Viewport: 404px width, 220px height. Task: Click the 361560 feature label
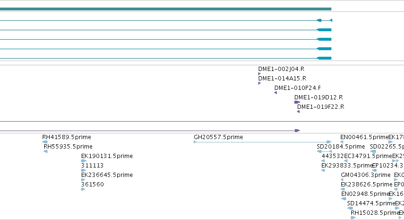pyautogui.click(x=93, y=185)
